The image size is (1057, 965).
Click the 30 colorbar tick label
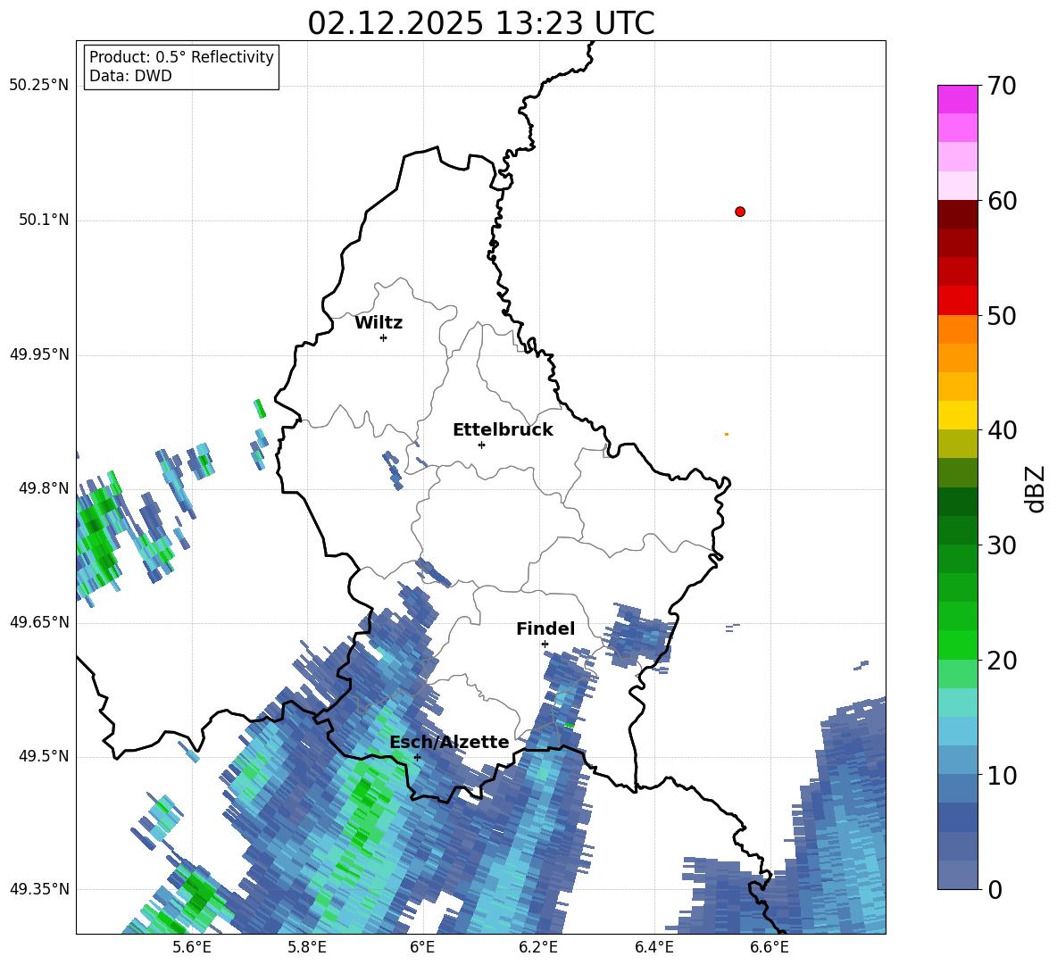[1002, 545]
